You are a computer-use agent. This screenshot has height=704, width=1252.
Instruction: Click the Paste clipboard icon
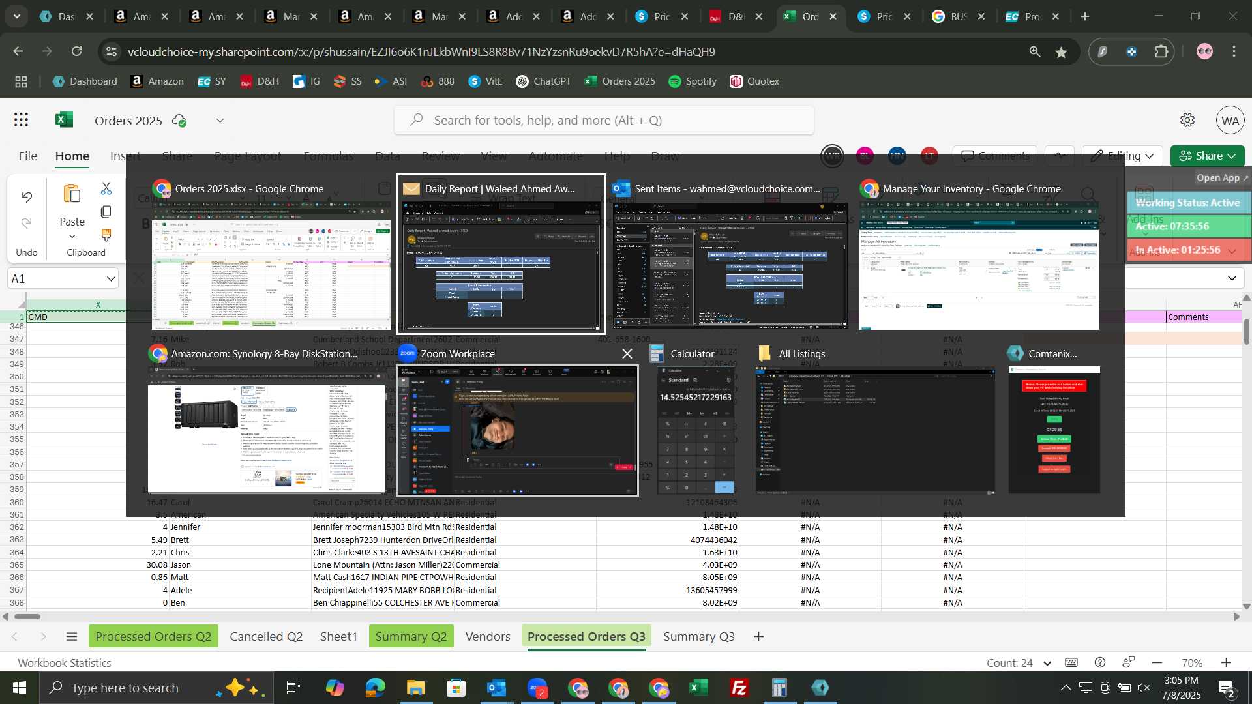click(72, 194)
